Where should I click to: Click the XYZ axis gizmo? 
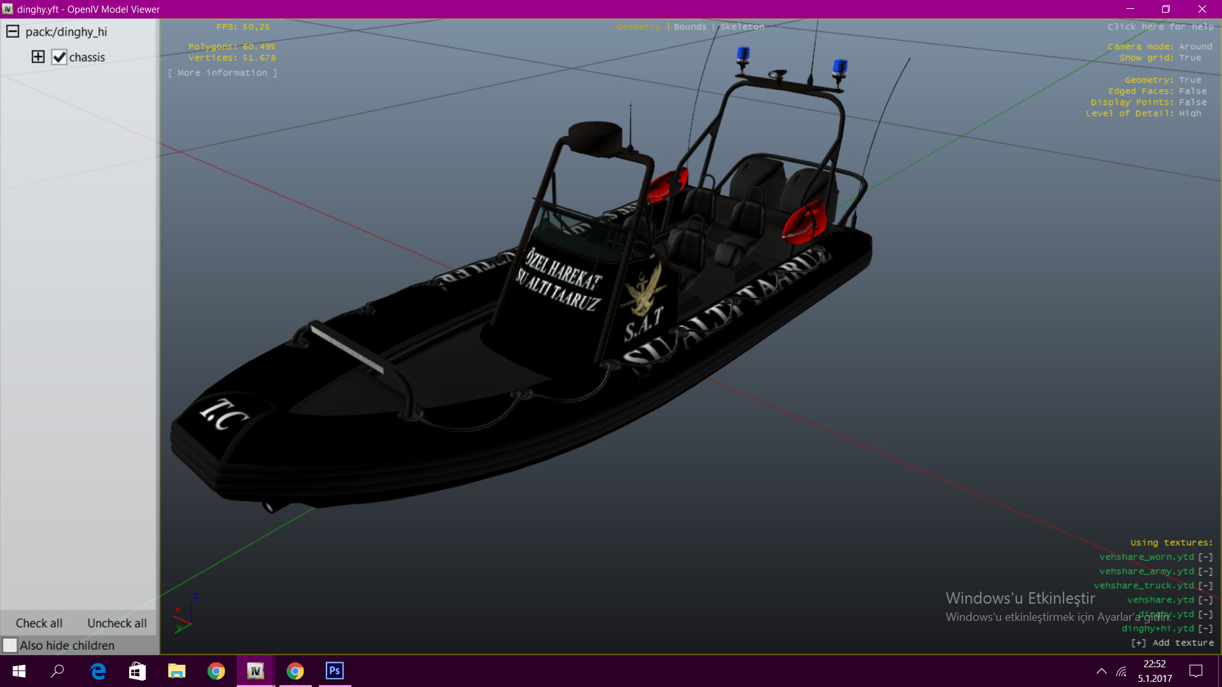(185, 613)
